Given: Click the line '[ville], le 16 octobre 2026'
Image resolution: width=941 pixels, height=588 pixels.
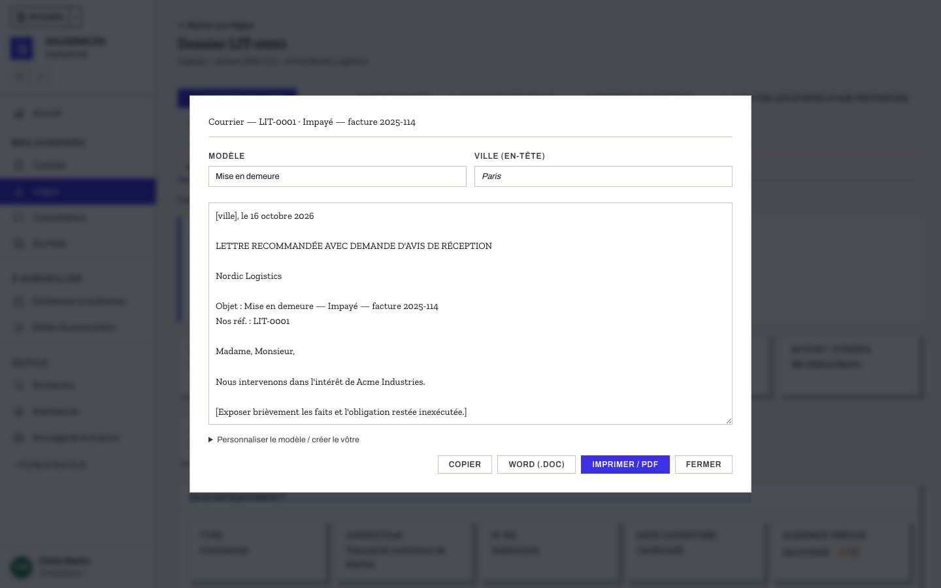Looking at the screenshot, I should point(265,216).
